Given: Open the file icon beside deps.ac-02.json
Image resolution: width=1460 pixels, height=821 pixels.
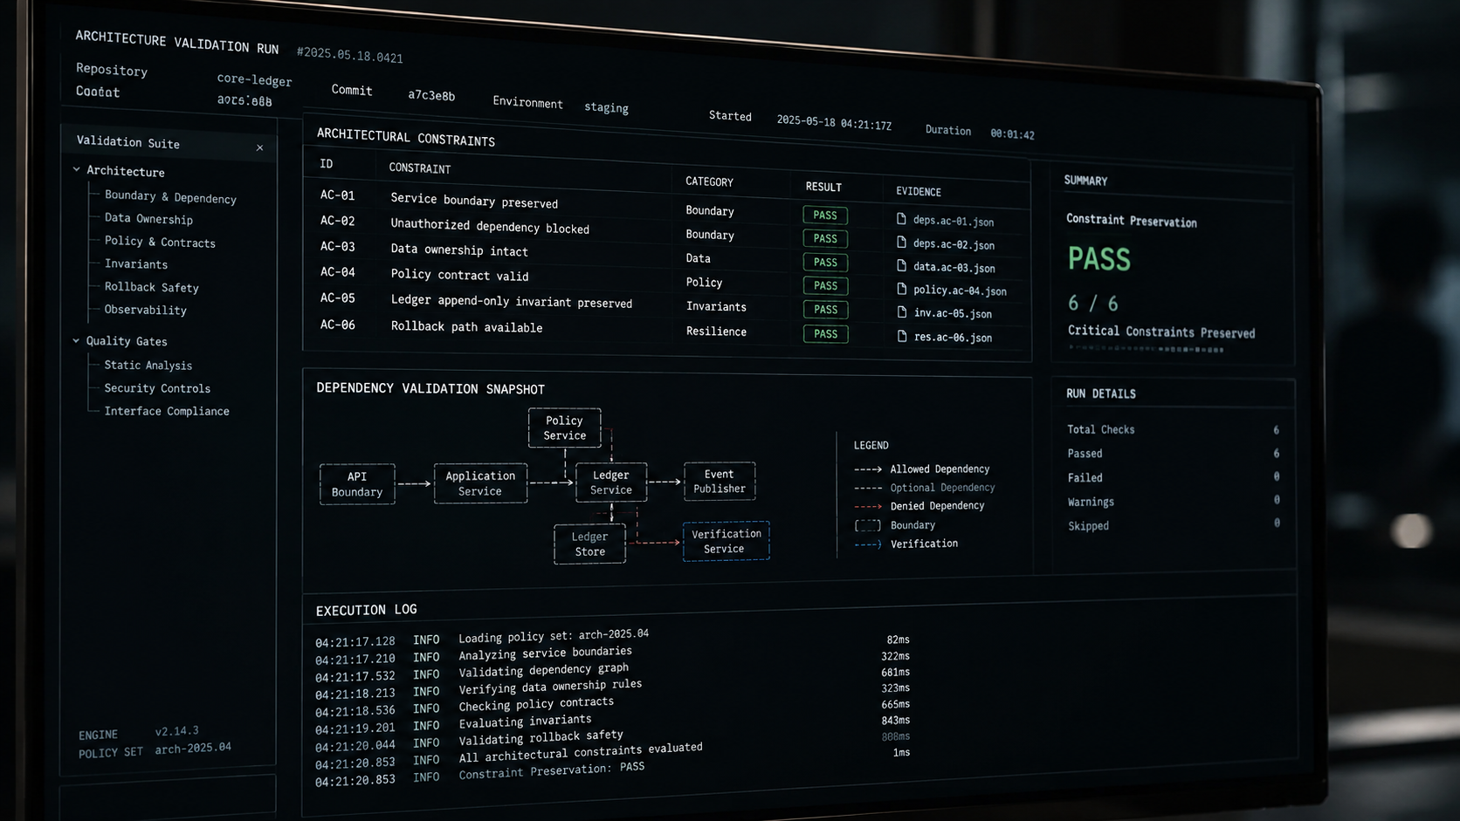Looking at the screenshot, I should (901, 243).
